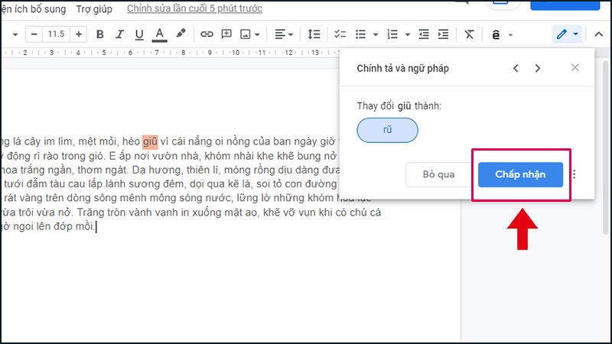Apply a bulleted list
Viewport: 612px width, 344px height.
tap(360, 34)
